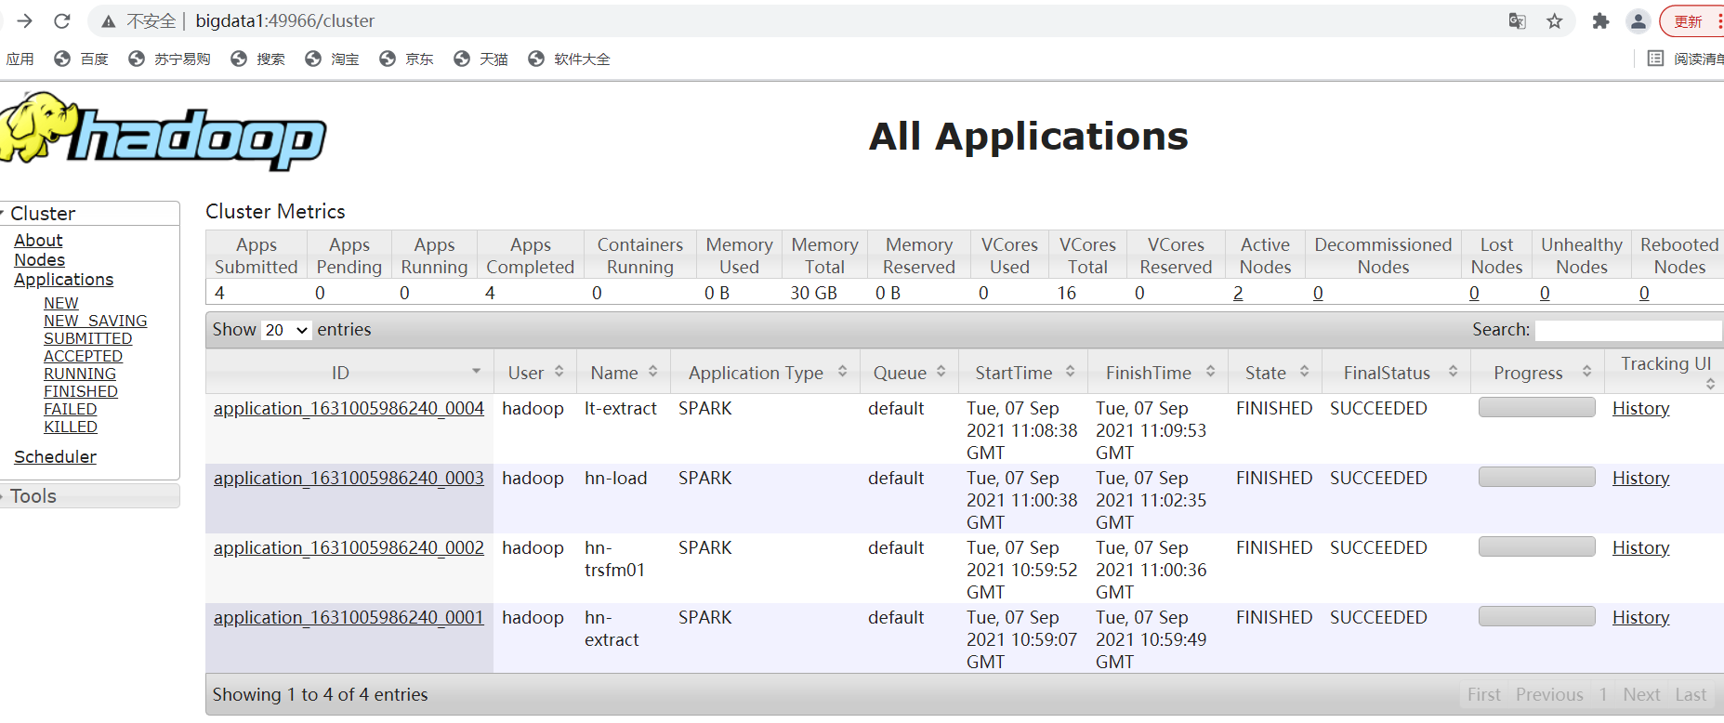Open the 淘宝 bookmark
The image size is (1724, 723).
[332, 59]
